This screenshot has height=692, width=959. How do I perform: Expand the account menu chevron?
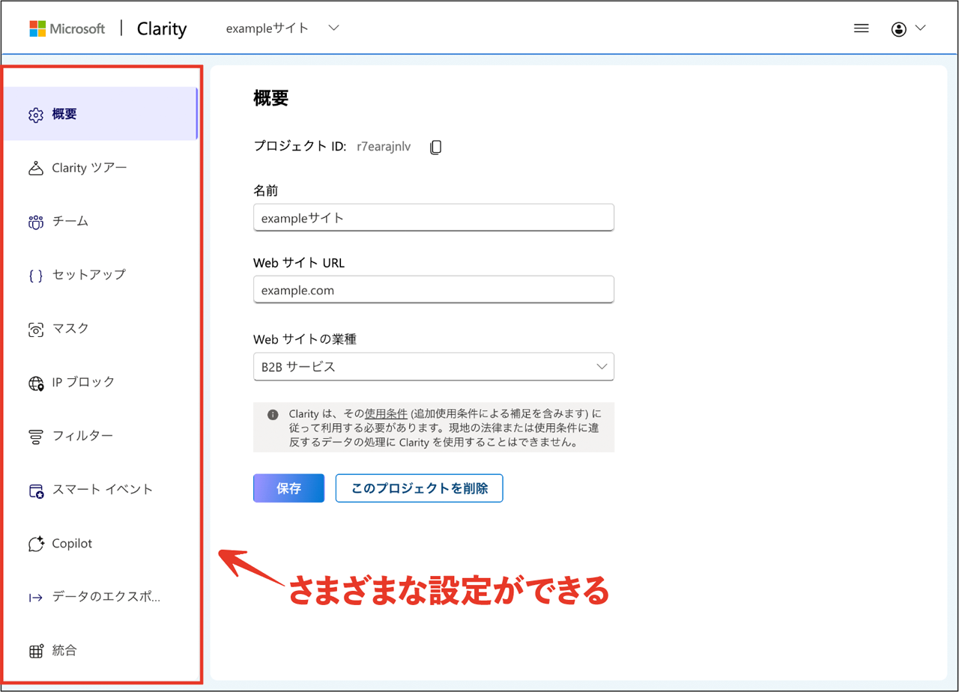pyautogui.click(x=920, y=28)
